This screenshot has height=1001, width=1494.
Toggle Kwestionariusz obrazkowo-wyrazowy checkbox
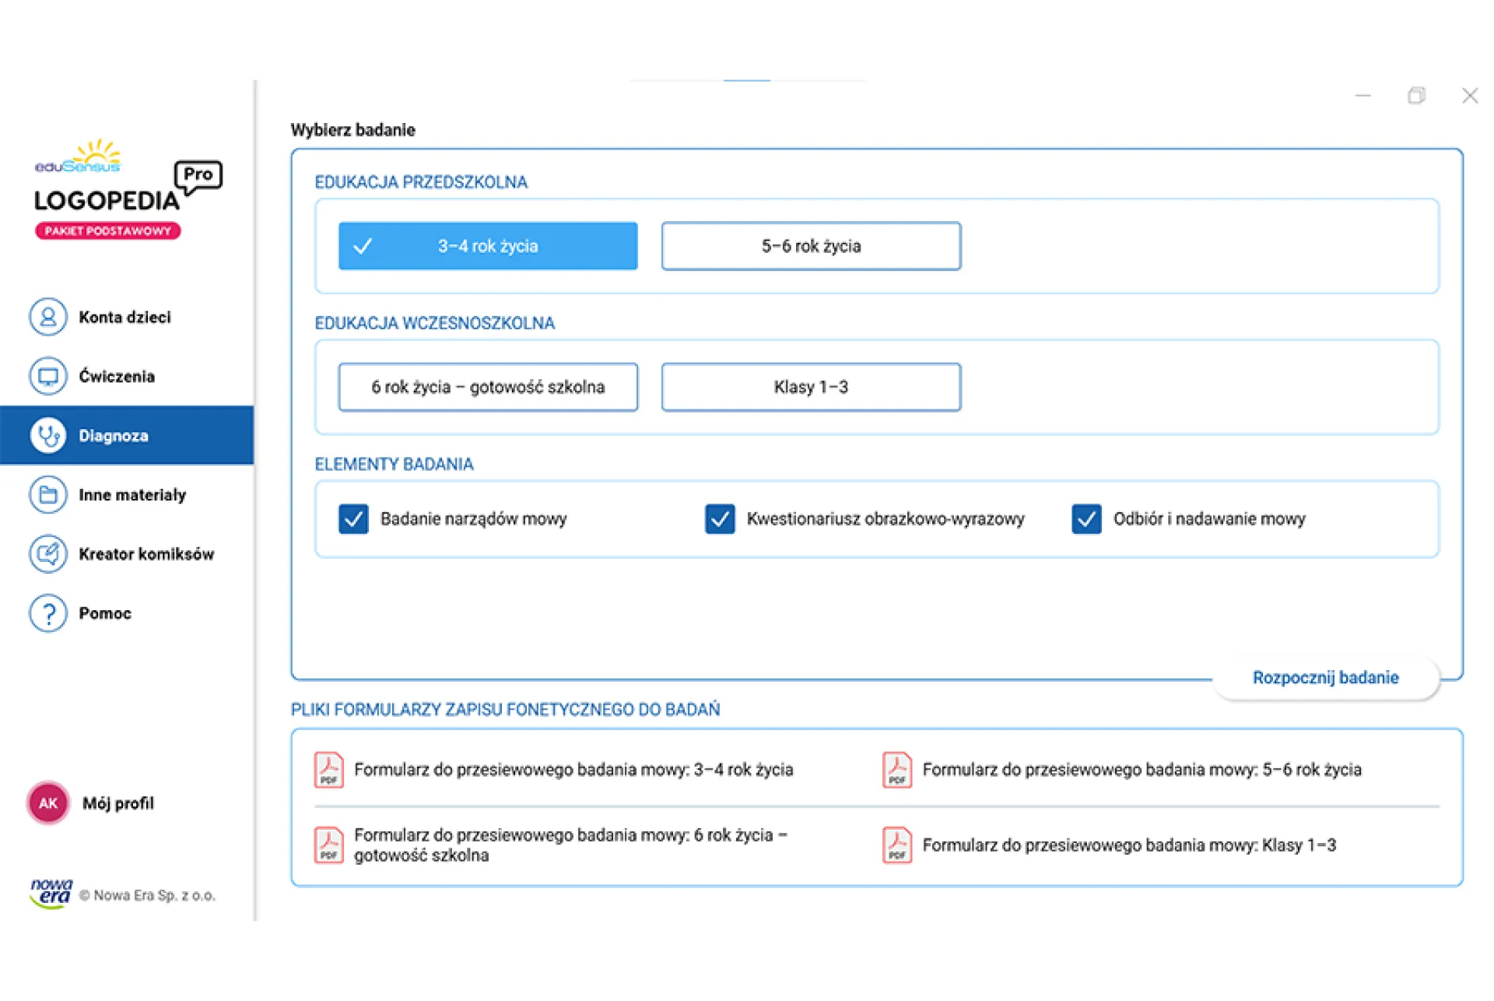pos(720,519)
